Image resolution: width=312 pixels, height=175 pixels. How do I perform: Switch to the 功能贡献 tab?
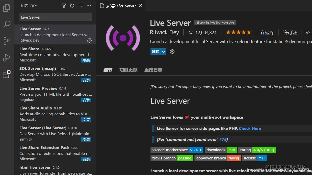coord(128,70)
